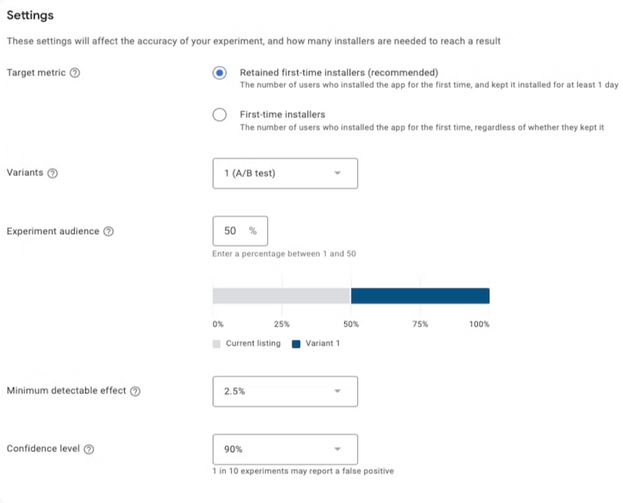Click the gray Current listing bar segment
Image resolution: width=623 pixels, height=503 pixels.
(x=282, y=296)
